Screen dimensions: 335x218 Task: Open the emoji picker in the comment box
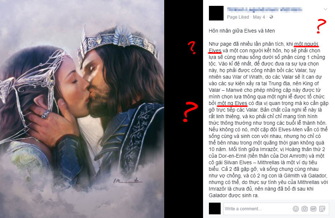point(296,209)
